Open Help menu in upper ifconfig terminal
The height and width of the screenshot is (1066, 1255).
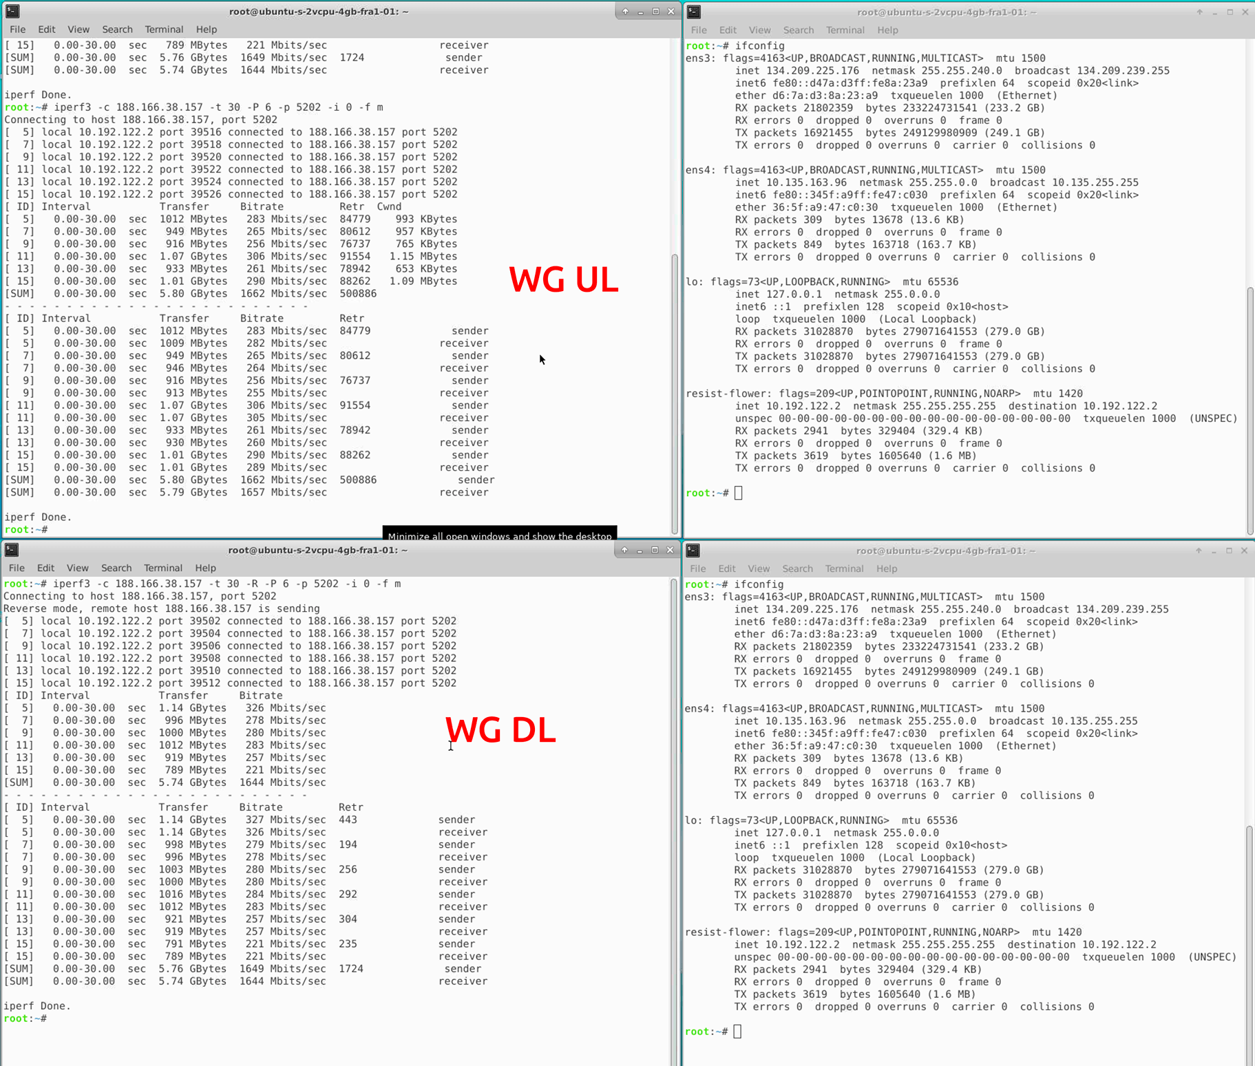click(x=887, y=30)
